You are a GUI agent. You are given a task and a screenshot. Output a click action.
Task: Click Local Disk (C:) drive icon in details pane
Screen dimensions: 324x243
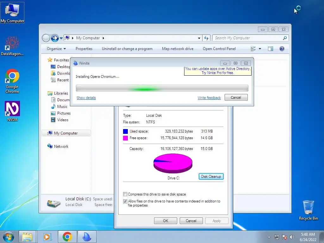(54, 203)
